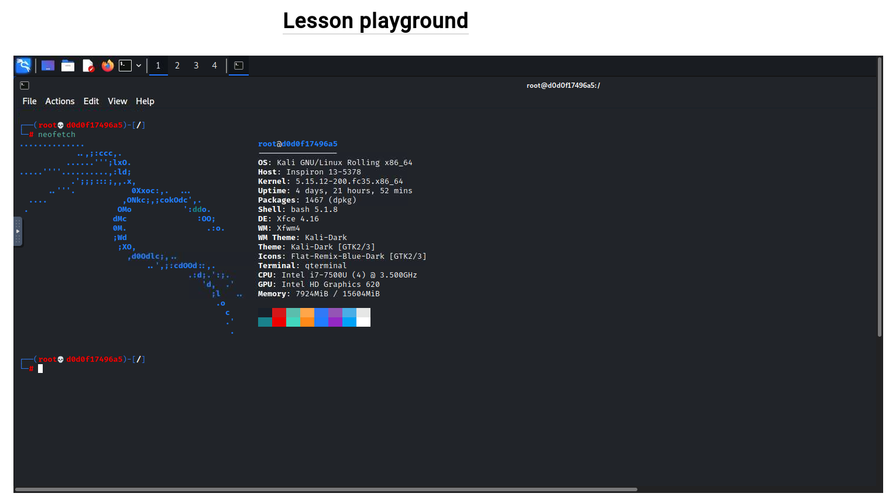This screenshot has height=500, width=889.
Task: Open the Kali dragon applications menu
Action: click(23, 66)
